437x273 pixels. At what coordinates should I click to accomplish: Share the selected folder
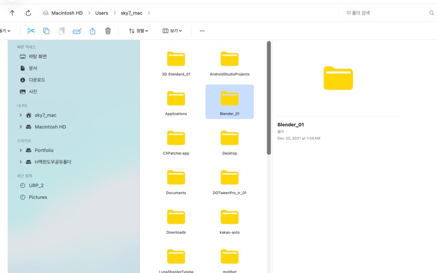92,31
